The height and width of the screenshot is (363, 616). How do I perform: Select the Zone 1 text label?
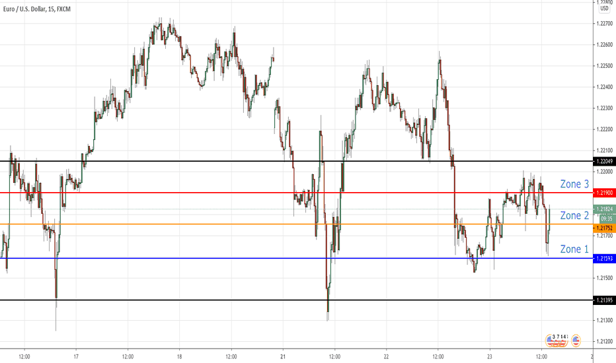[574, 249]
